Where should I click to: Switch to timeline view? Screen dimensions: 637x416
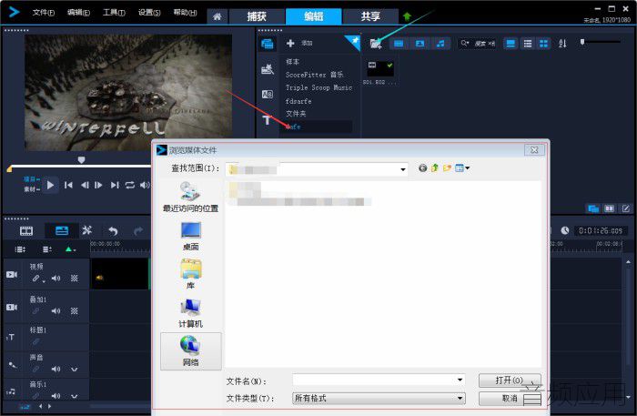(x=62, y=231)
